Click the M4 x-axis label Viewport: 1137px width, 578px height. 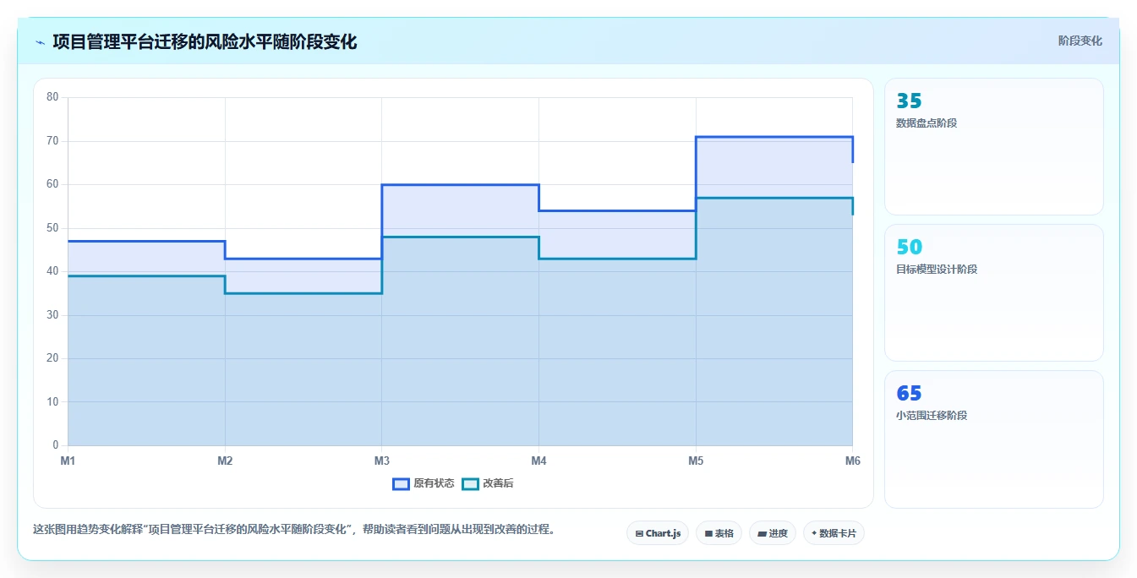pos(538,461)
